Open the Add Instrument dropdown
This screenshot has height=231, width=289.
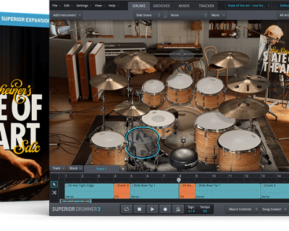pos(66,15)
